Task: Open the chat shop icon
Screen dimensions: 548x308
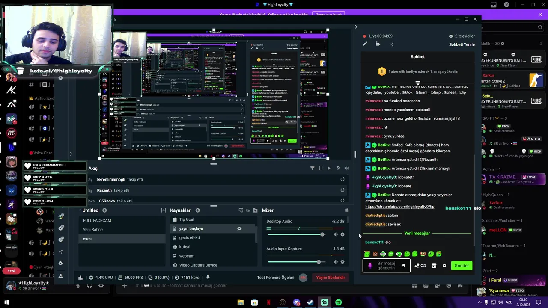Action: [x=434, y=266]
